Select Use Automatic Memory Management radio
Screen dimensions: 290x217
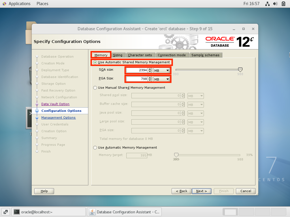(95, 147)
